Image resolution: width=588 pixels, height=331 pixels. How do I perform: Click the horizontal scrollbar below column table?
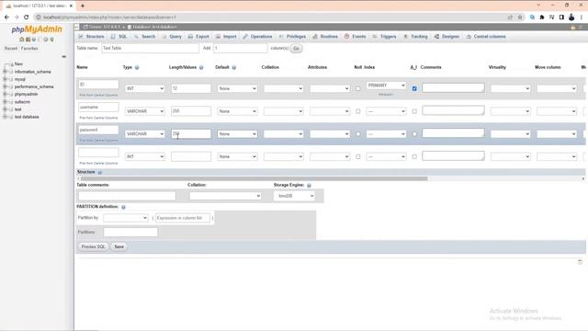[x=254, y=179]
